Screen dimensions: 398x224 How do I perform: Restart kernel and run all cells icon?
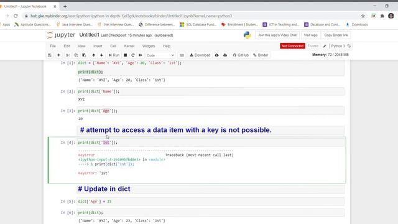(141, 55)
